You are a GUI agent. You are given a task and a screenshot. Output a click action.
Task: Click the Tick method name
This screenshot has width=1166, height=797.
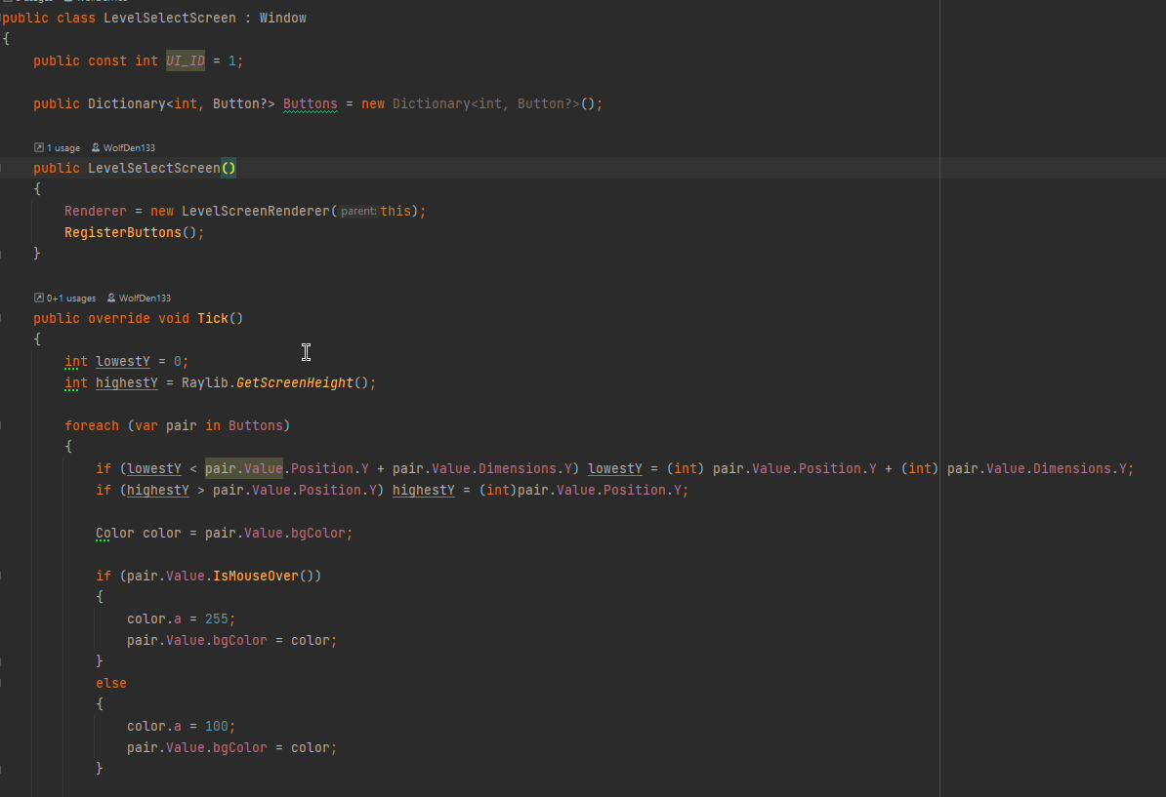213,318
